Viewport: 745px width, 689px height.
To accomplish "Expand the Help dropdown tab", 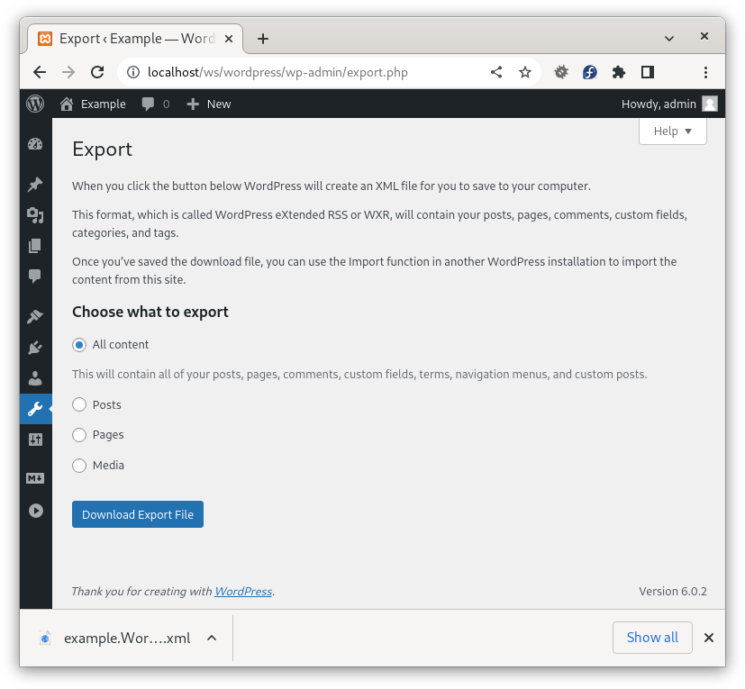I will click(672, 131).
